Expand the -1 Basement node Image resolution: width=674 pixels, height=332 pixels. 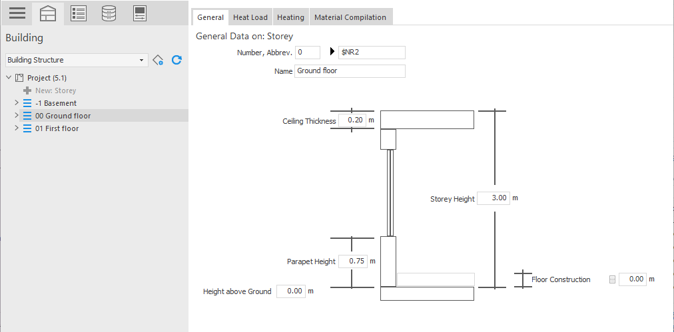pyautogui.click(x=17, y=103)
